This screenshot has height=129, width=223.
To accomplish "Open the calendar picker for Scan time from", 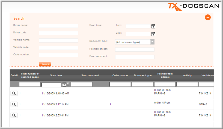I will (x=153, y=26).
